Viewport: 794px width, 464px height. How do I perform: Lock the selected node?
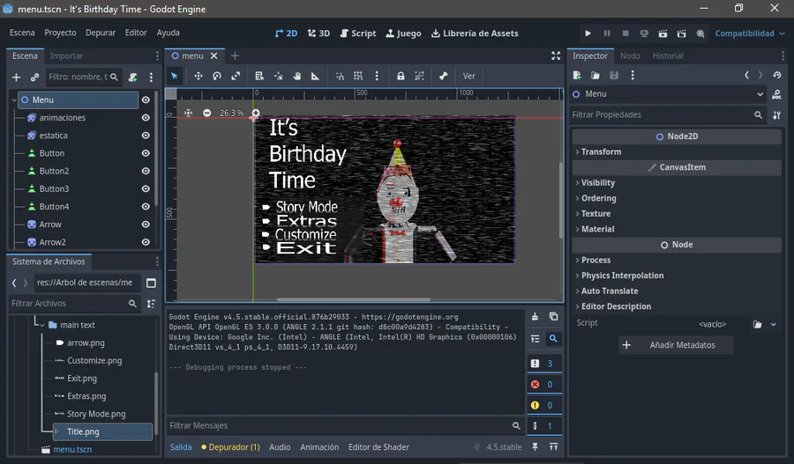[401, 76]
